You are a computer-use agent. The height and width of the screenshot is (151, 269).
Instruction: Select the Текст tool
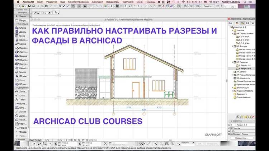click(21, 99)
